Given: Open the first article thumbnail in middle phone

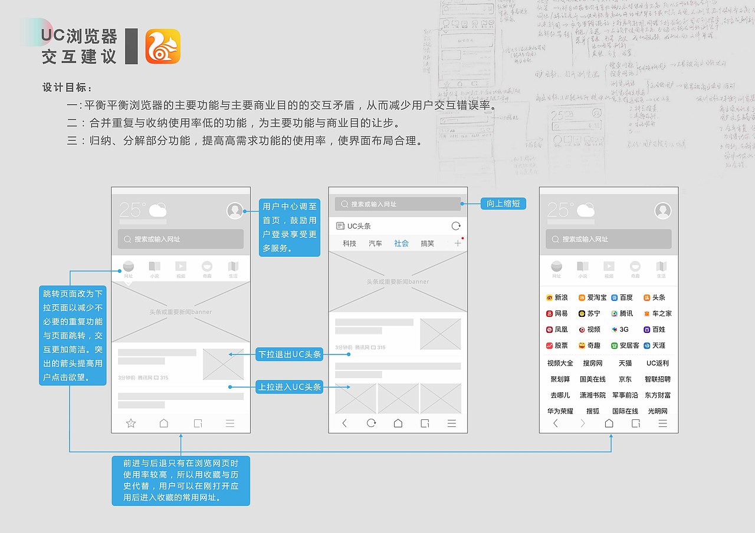Looking at the screenshot, I should 440,334.
